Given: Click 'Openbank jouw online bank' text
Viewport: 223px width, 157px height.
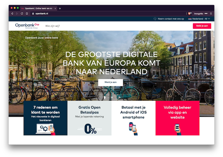Looking at the screenshot, I should point(41,38).
